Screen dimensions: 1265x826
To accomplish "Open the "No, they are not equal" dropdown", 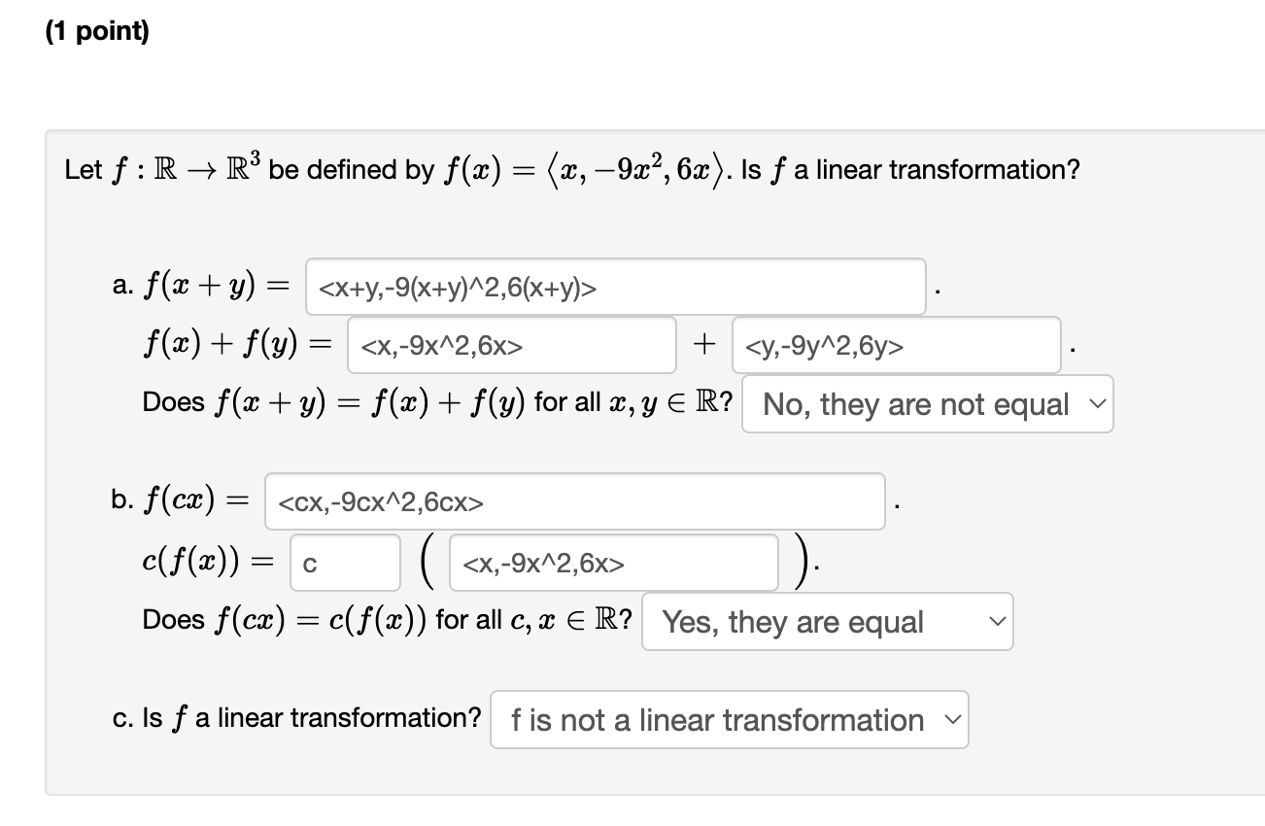I will click(x=926, y=403).
